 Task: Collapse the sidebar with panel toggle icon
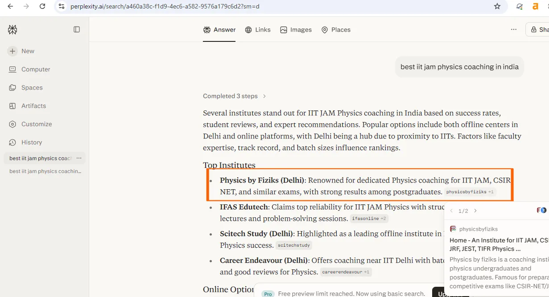click(77, 29)
